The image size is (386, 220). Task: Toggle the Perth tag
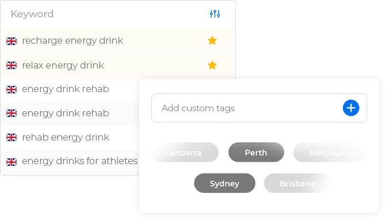pos(256,153)
